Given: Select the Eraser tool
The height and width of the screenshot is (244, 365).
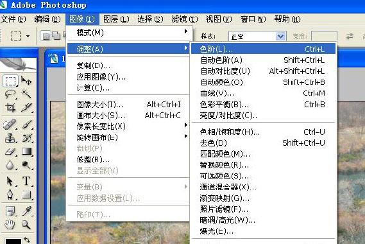Looking at the screenshot, I should [10, 152].
